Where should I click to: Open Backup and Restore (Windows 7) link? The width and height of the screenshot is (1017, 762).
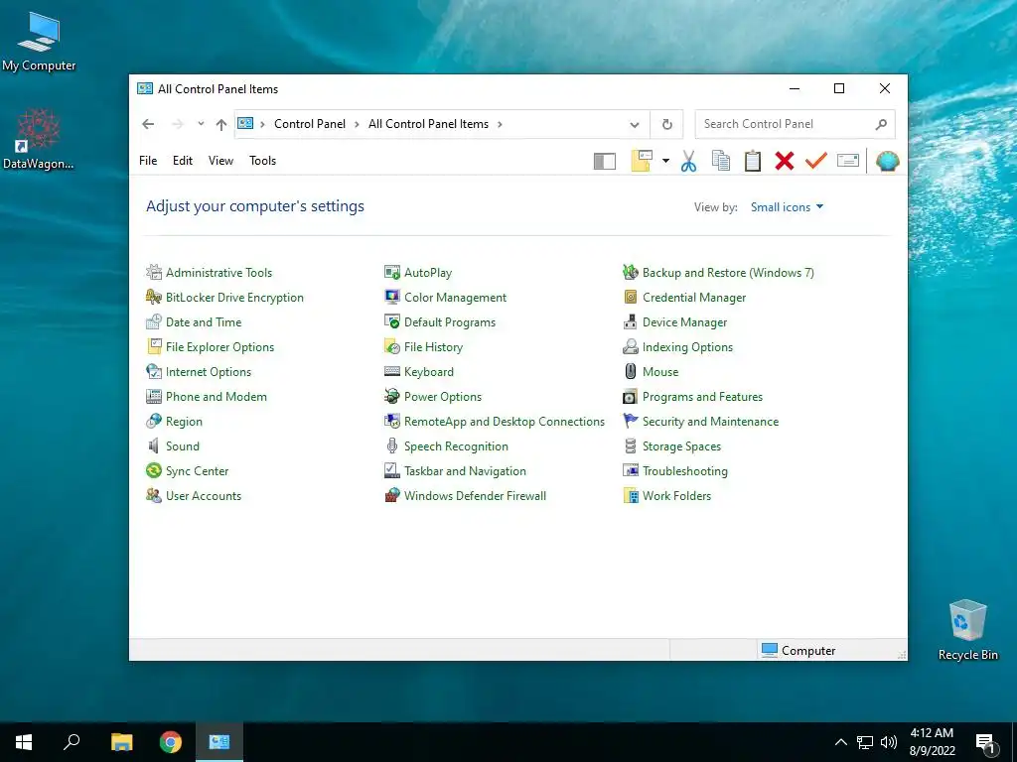[728, 273]
